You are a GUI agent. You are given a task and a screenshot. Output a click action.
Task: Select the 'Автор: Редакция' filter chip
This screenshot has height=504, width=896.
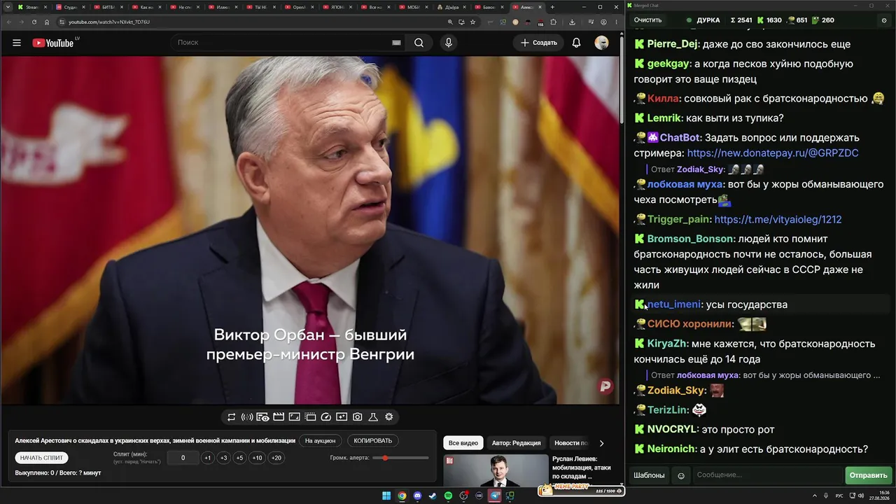pyautogui.click(x=516, y=443)
